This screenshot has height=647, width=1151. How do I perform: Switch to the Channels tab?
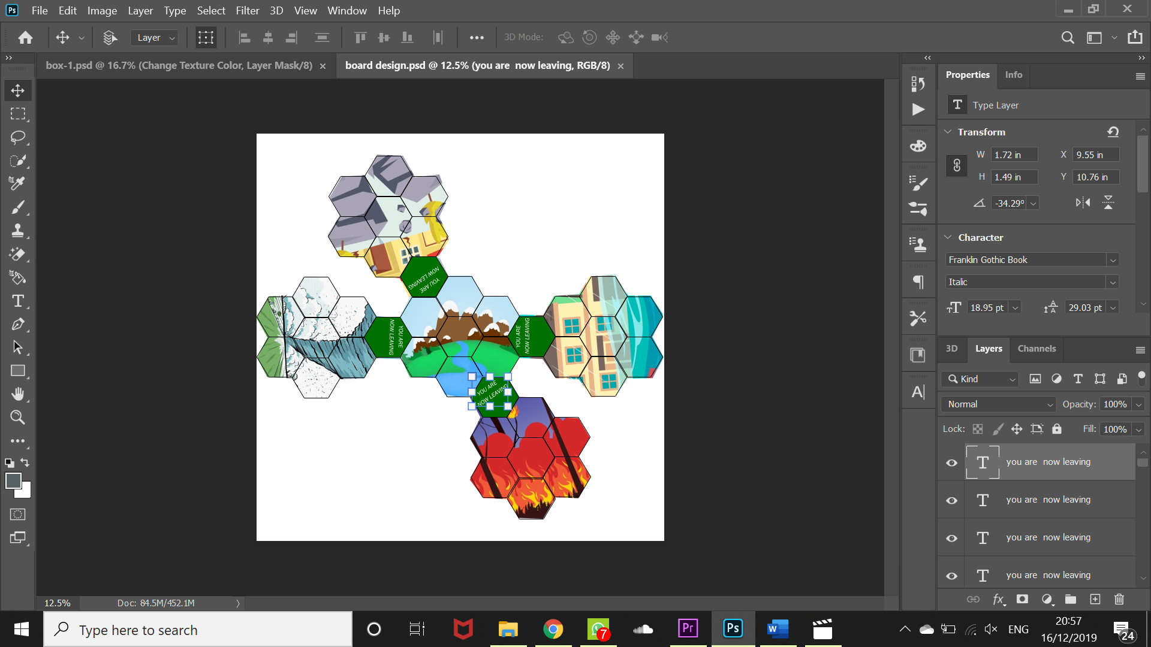1036,349
